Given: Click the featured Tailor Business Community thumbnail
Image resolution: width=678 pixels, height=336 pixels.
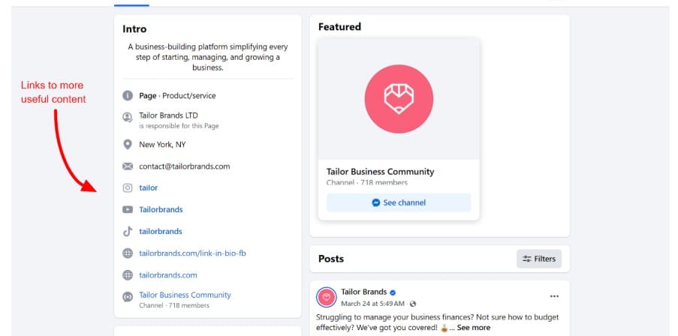Looking at the screenshot, I should (x=399, y=98).
